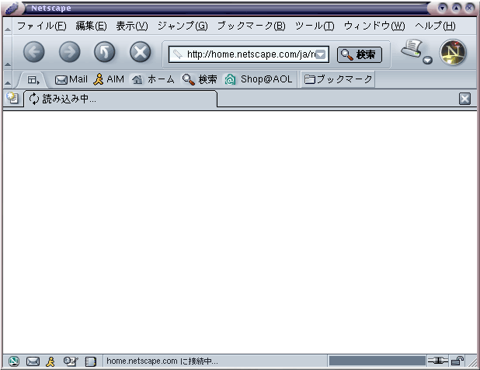Screen dimensions: 480x370
Task: Launch AIM from the personal toolbar
Action: tap(109, 79)
